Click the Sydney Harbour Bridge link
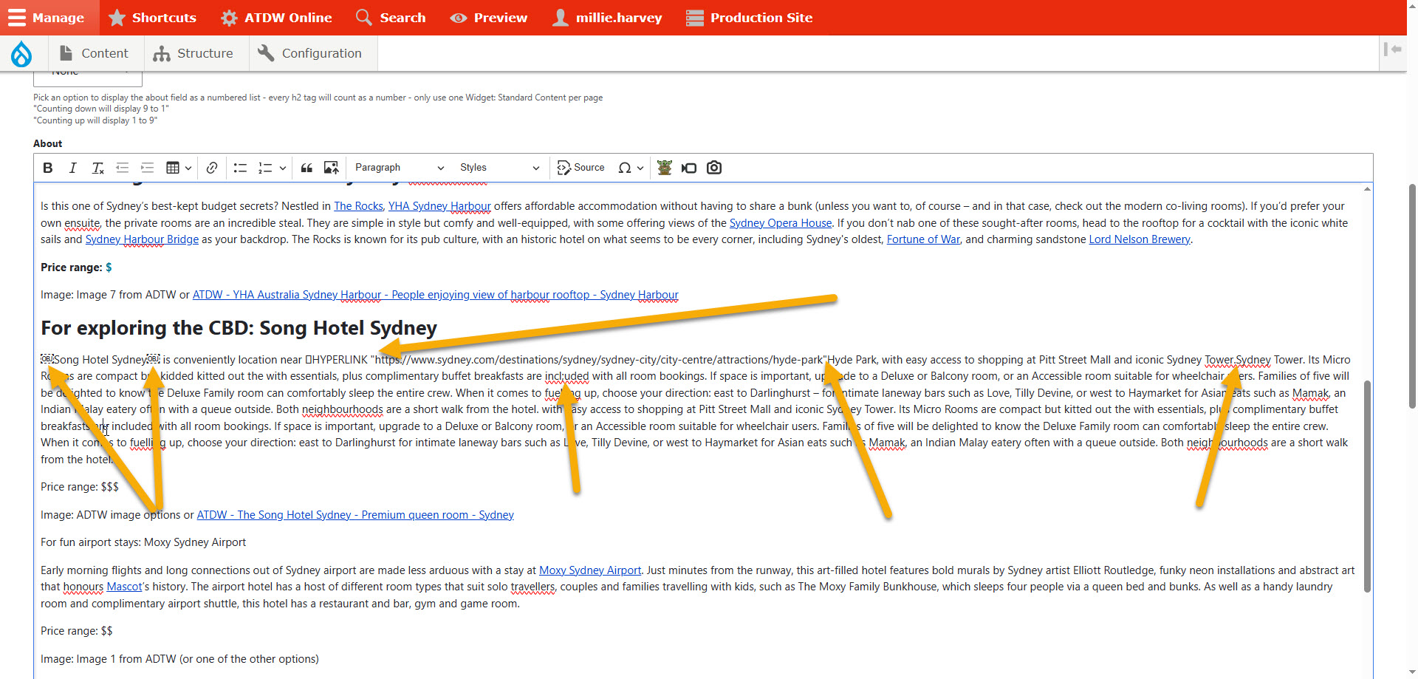The image size is (1418, 679). (x=142, y=239)
